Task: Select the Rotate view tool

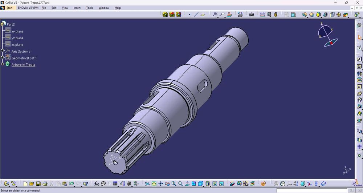Action: click(x=167, y=184)
